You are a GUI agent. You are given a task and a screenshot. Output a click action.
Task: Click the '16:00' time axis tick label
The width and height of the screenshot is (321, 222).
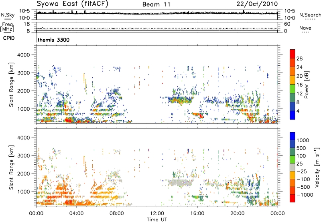[x=197, y=214]
